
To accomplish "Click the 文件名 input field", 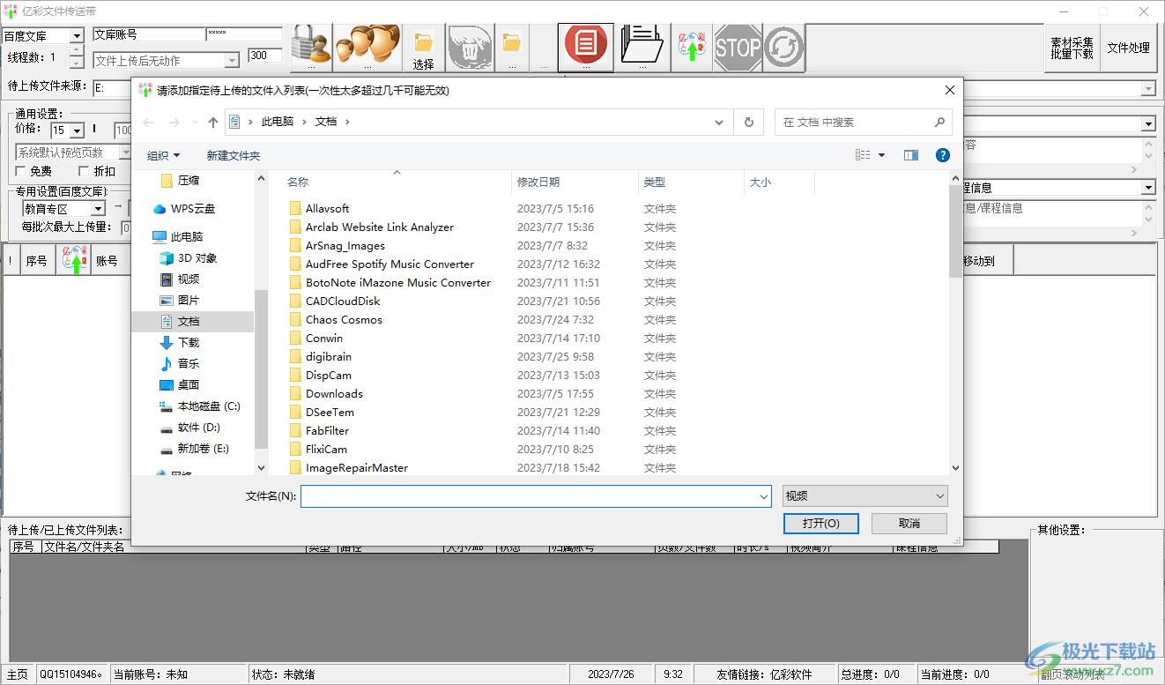I will 529,496.
